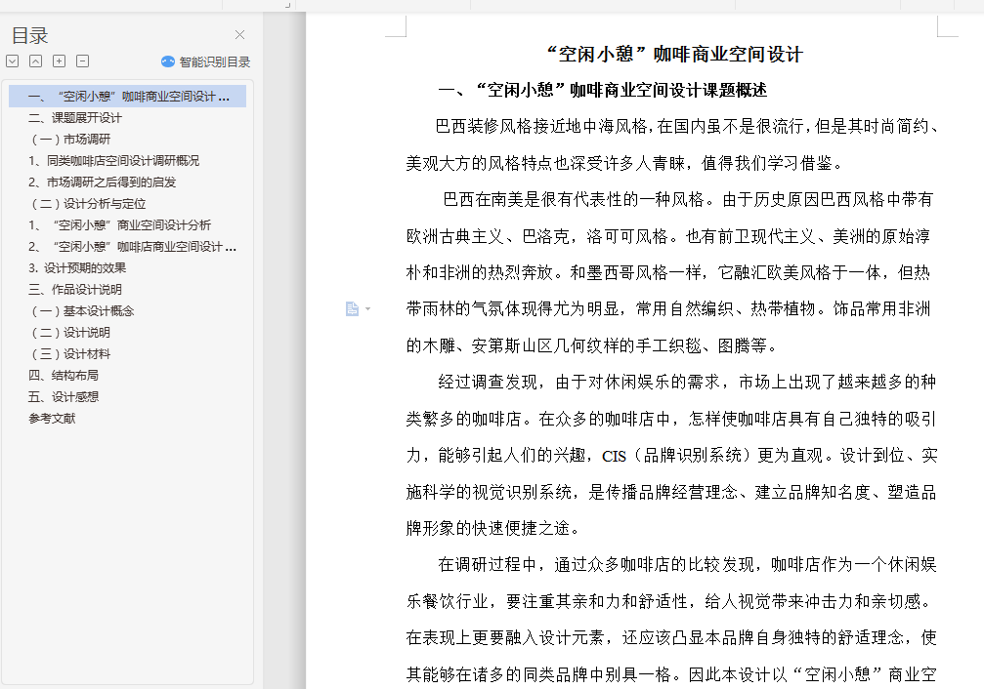
Task: Click outline entry 1、"空闲小憩"商业空间设计分析
Action: [119, 225]
